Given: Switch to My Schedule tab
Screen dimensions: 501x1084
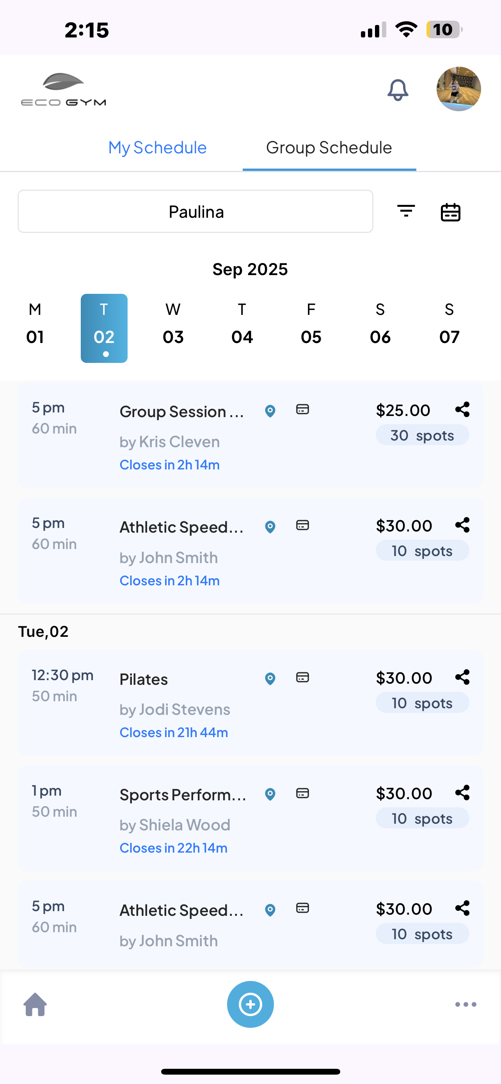Looking at the screenshot, I should pyautogui.click(x=157, y=148).
